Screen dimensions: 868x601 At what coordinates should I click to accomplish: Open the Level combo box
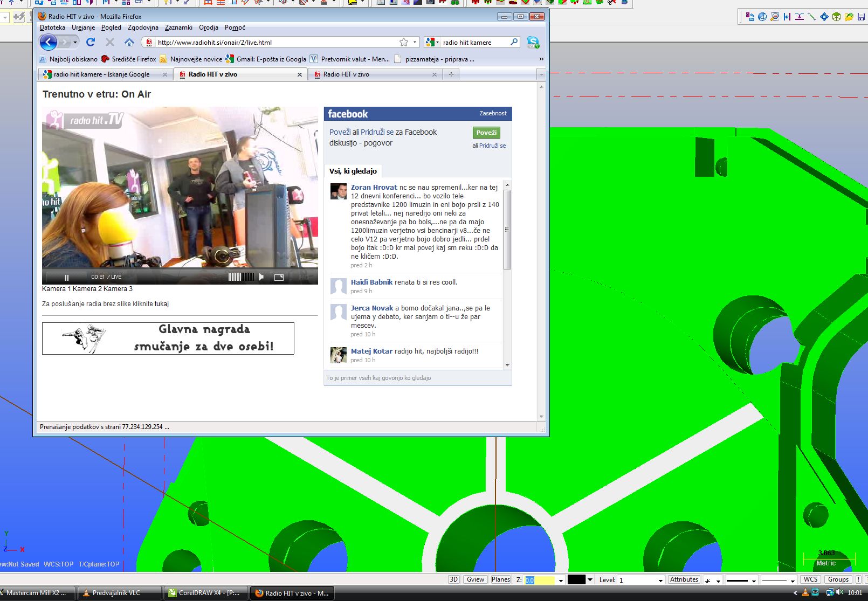(641, 580)
